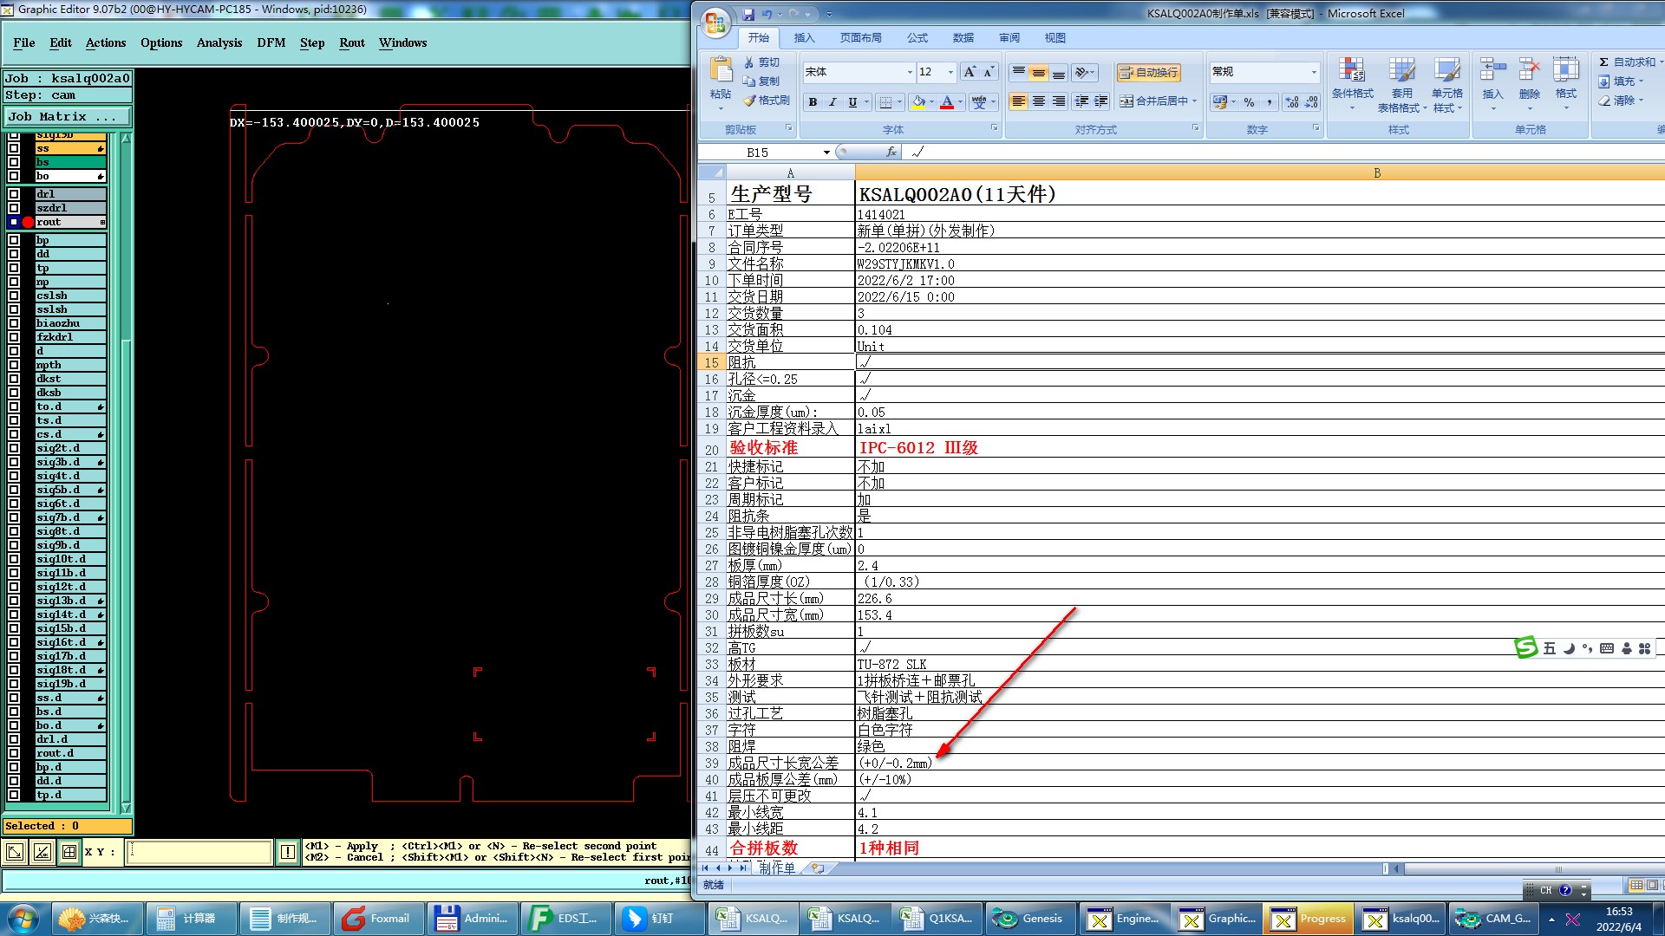The image size is (1665, 936).
Task: Click the Sogou input method S icon
Action: click(1525, 647)
